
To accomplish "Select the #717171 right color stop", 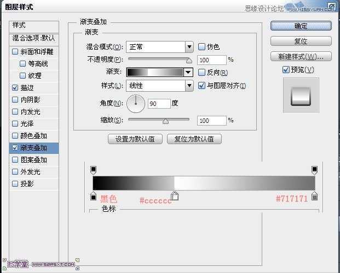I will pyautogui.click(x=314, y=196).
